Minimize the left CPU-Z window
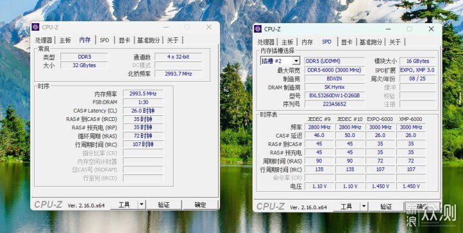Screen dimensions: 463x233 [x=166, y=27]
